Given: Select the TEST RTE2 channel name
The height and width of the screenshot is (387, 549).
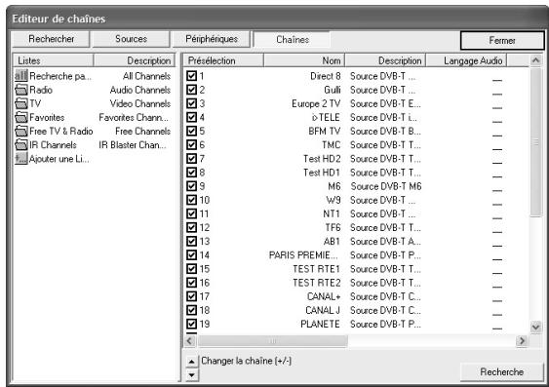Looking at the screenshot, I should tap(317, 283).
